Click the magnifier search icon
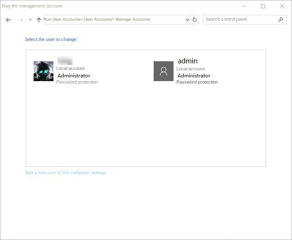The image size is (292, 240). point(280,19)
